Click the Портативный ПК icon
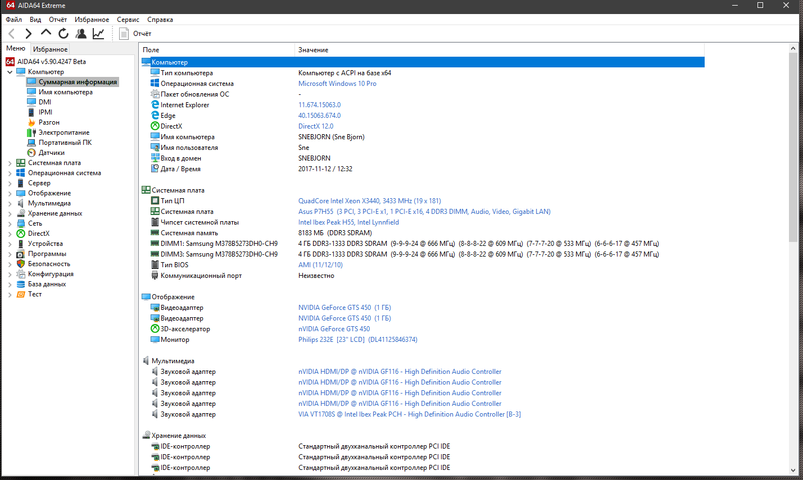Image resolution: width=803 pixels, height=480 pixels. coord(31,143)
